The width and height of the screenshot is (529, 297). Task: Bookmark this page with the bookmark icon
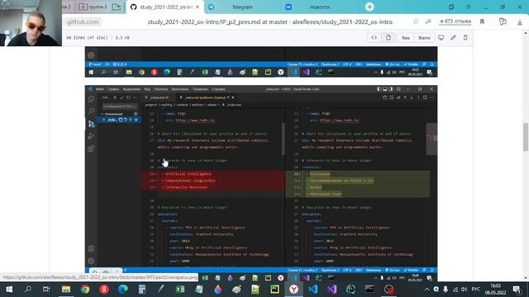pos(482,21)
